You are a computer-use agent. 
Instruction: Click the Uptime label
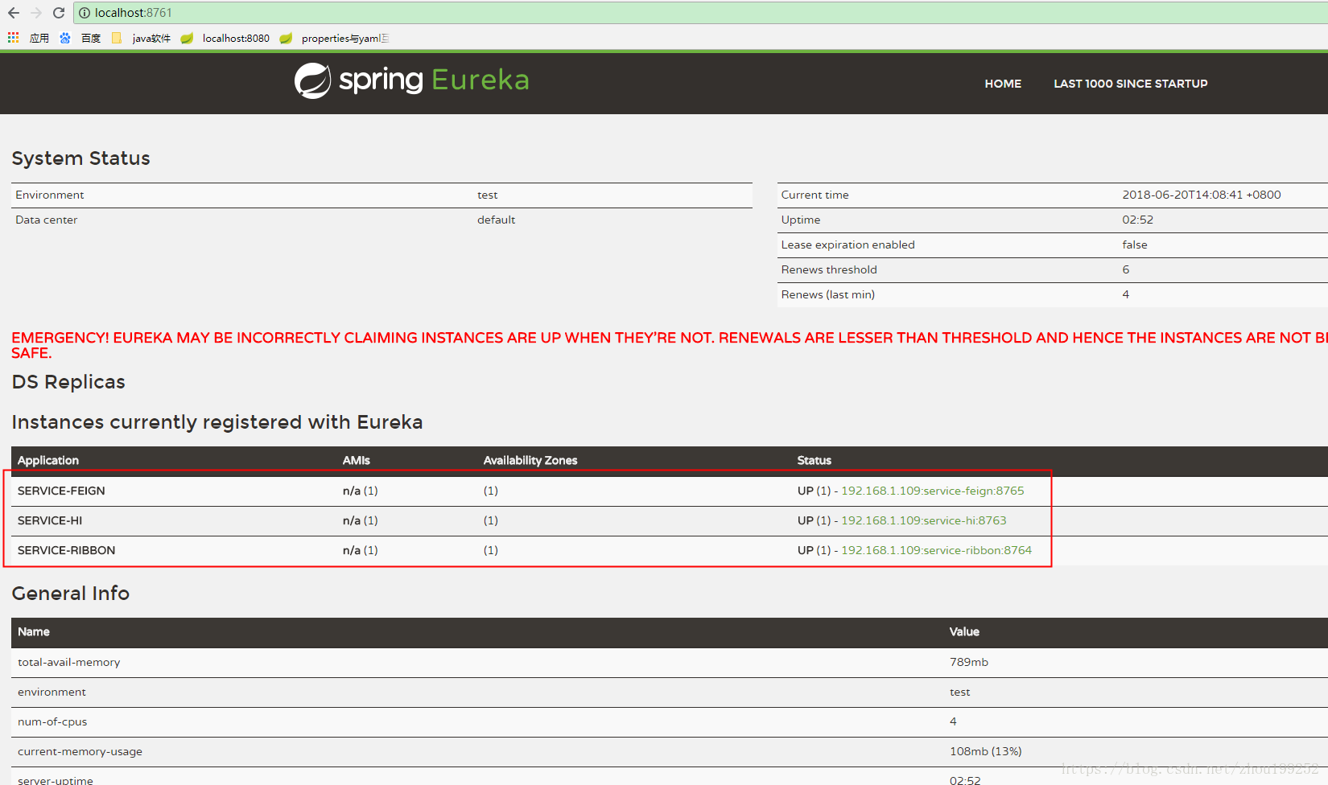pyautogui.click(x=801, y=220)
